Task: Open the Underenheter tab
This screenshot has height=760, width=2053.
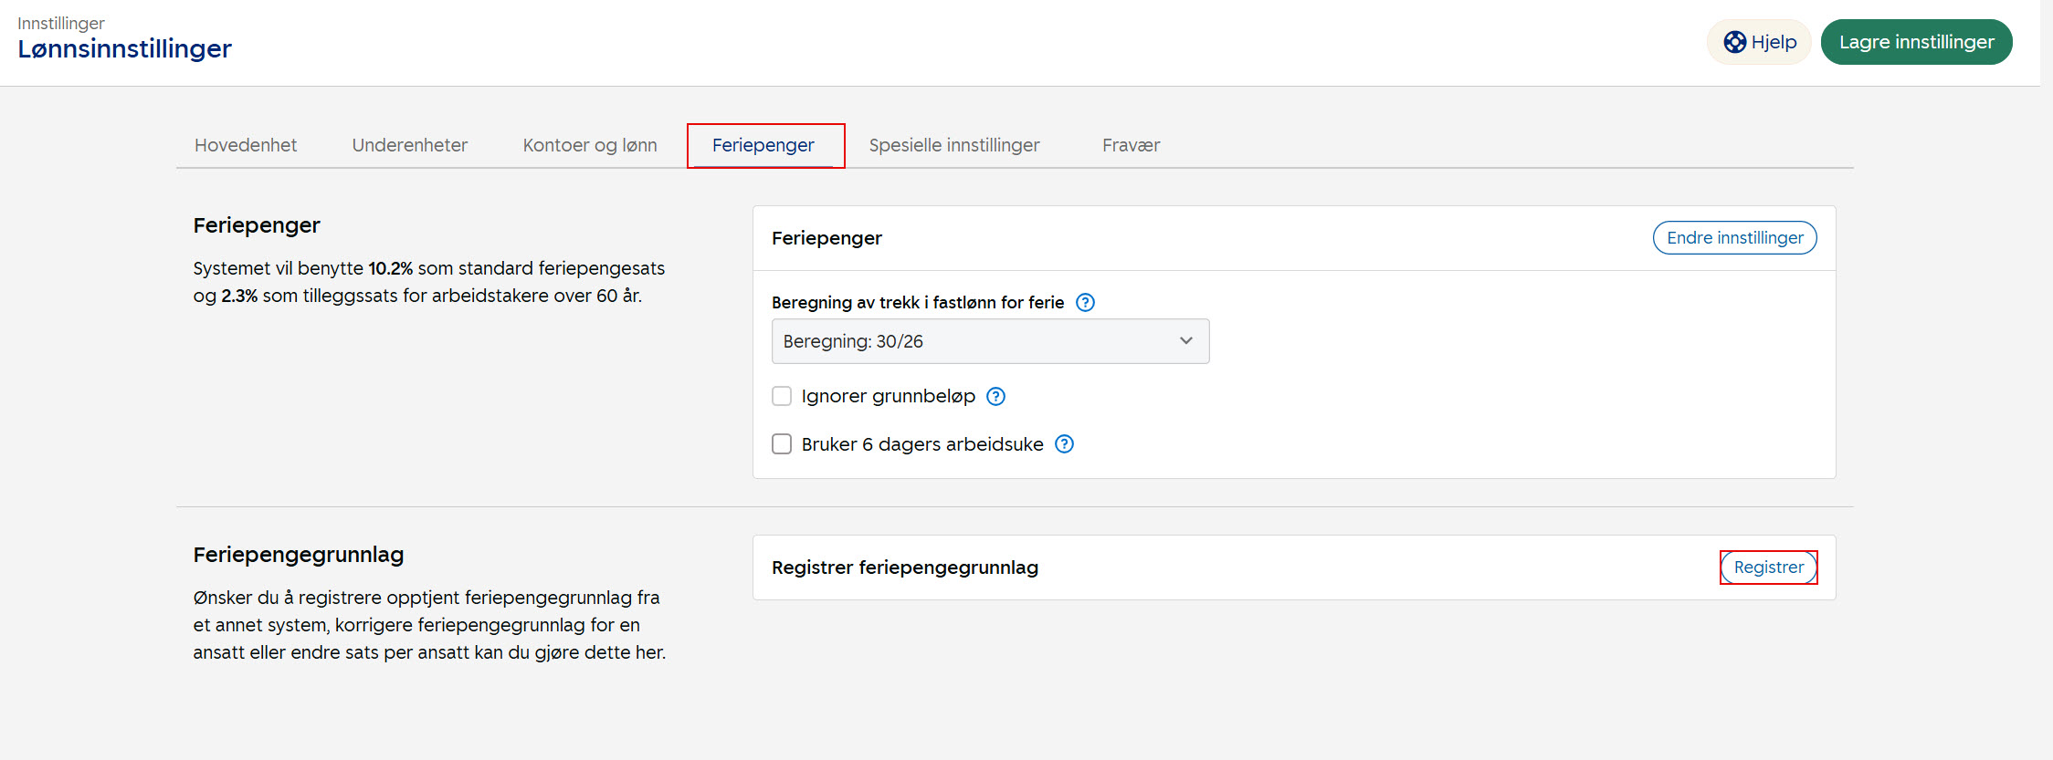Action: click(409, 145)
